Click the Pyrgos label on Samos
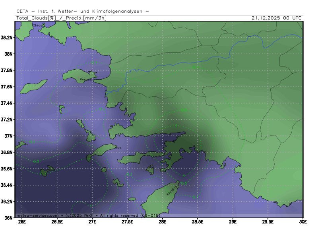 [x=85, y=80]
